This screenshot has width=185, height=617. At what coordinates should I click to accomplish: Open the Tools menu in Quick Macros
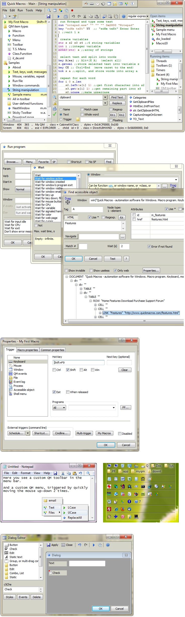pyautogui.click(x=29, y=10)
